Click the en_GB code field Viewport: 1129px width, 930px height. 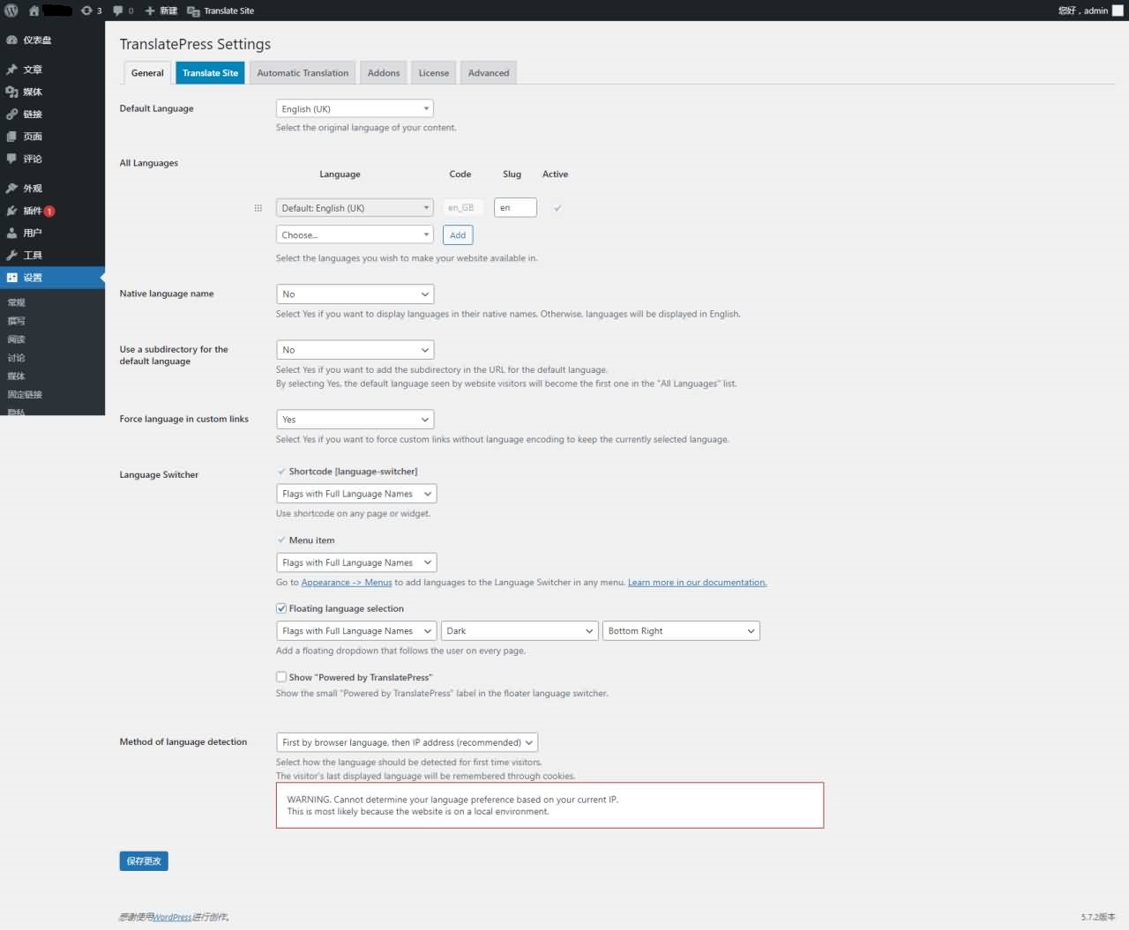tap(461, 208)
